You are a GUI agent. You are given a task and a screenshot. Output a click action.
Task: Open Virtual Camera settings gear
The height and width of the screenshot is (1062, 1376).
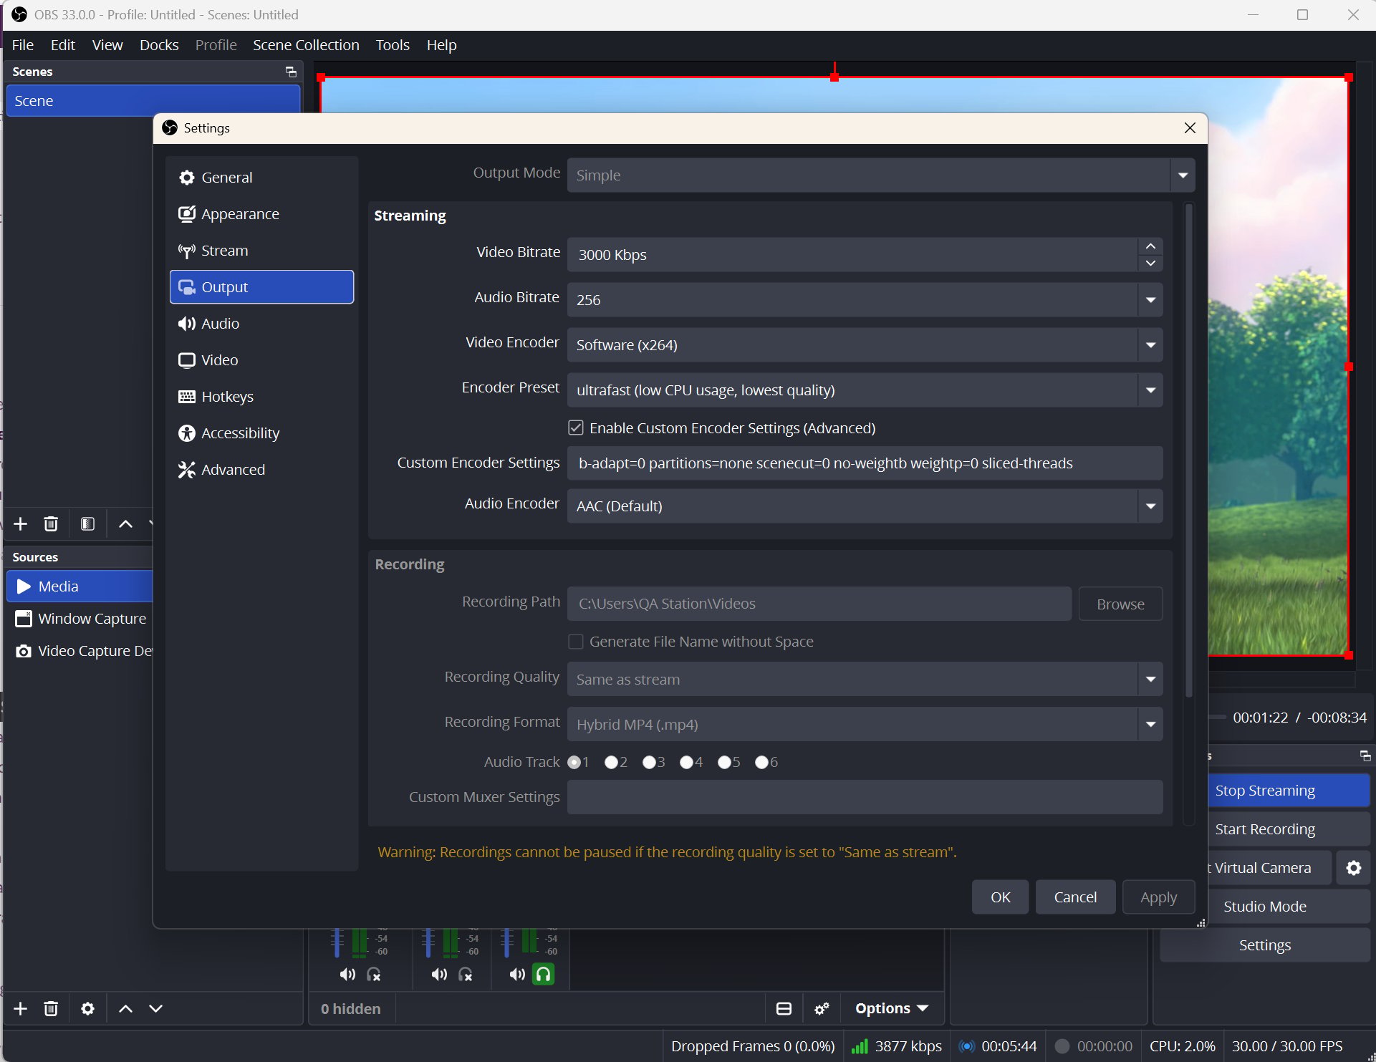click(x=1353, y=868)
